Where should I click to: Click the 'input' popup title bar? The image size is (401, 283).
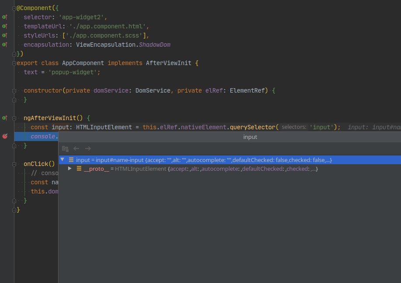[230, 137]
